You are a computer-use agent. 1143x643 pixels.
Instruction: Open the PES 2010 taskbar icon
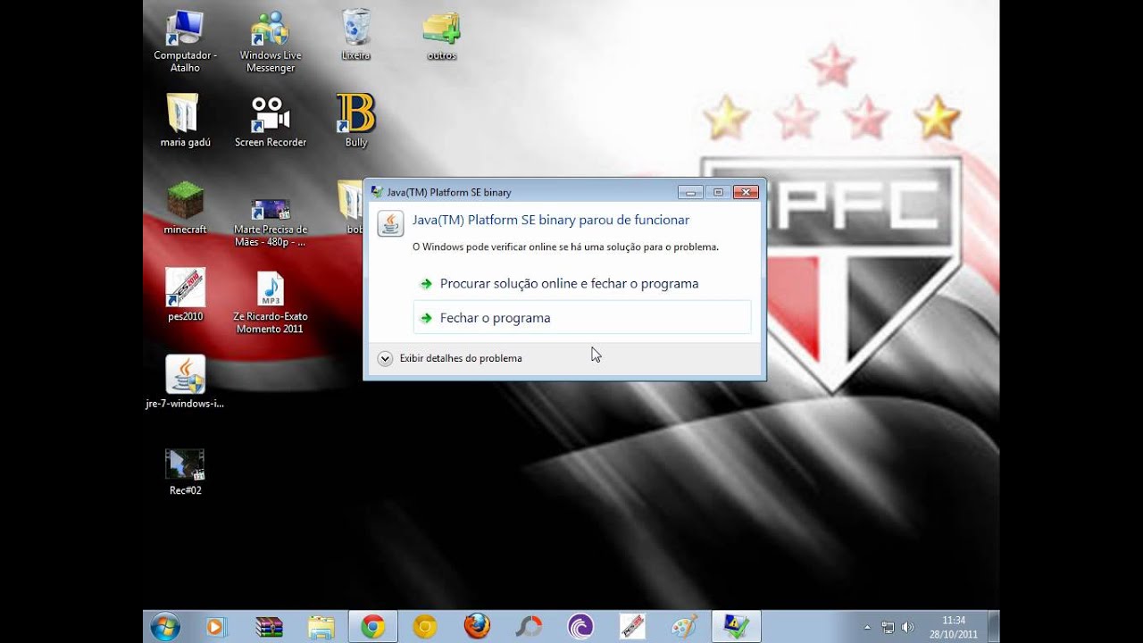(632, 627)
